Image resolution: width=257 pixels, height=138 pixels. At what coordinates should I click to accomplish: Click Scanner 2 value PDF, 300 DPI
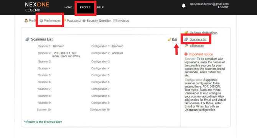[66, 55]
